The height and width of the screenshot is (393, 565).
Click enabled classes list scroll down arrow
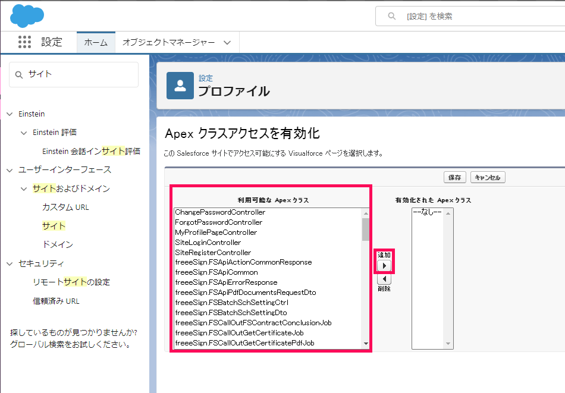pyautogui.click(x=448, y=344)
